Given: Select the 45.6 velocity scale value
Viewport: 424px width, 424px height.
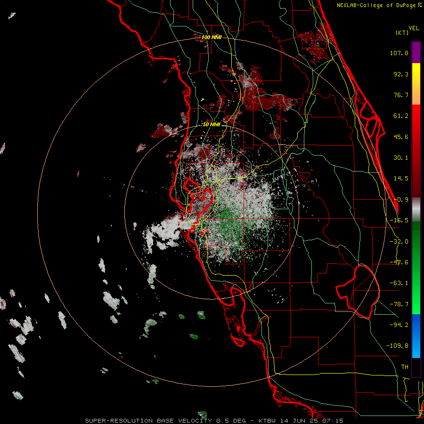Looking at the screenshot, I should [x=401, y=137].
